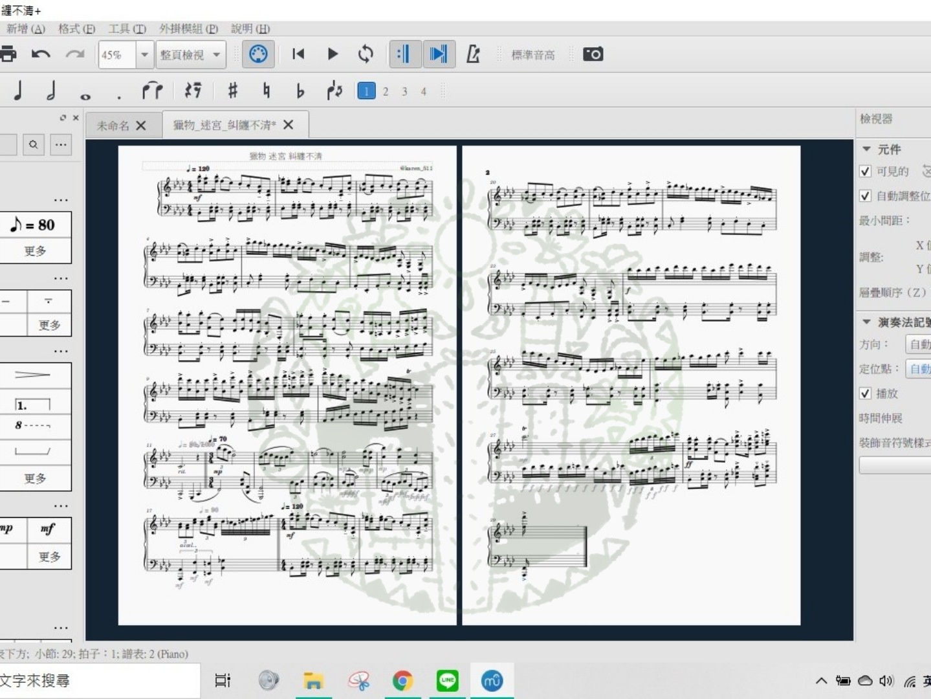Open LINE from the taskbar

click(x=447, y=680)
